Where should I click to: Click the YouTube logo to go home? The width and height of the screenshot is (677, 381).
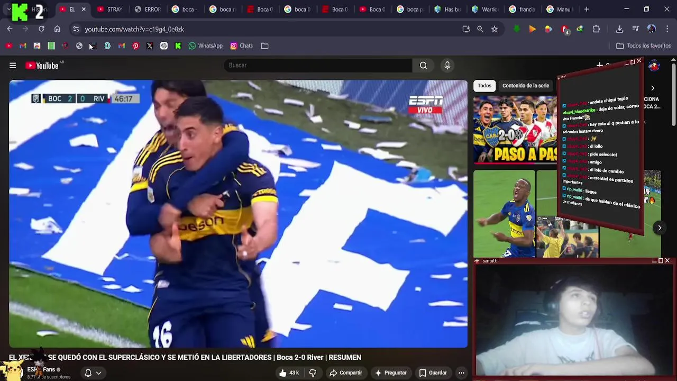(x=42, y=66)
